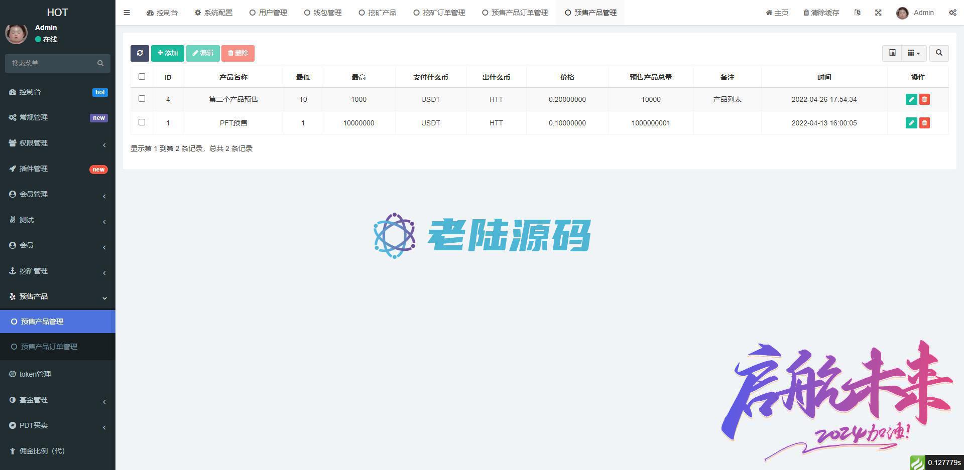Expand PDT买卖 sidebar menu

pyautogui.click(x=58, y=425)
